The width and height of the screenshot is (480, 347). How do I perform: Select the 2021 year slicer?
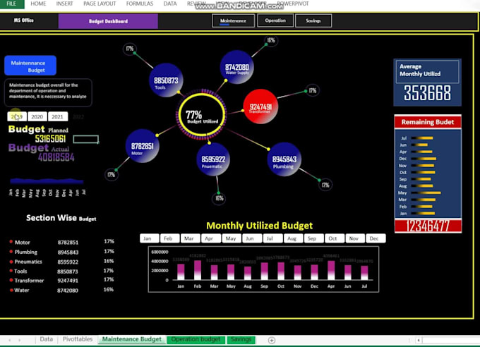(x=58, y=116)
